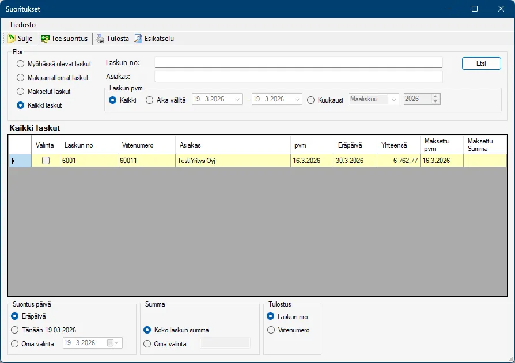Expand the Maaliskuu month dropdown
515x363 pixels.
tap(394, 100)
